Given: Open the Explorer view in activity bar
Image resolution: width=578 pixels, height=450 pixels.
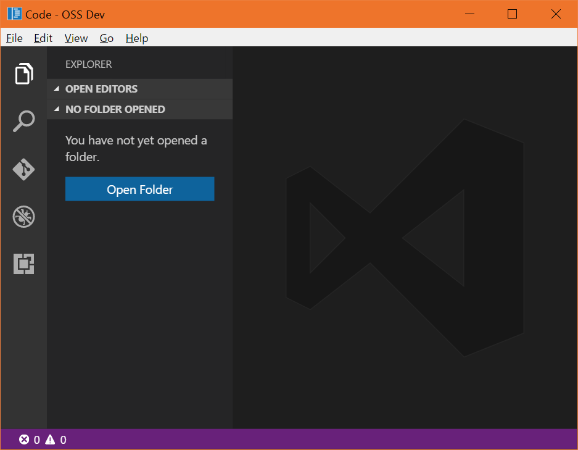Looking at the screenshot, I should (x=24, y=74).
